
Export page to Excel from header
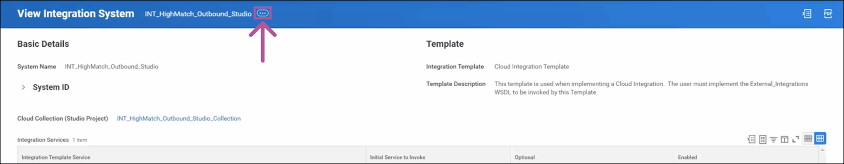point(807,14)
